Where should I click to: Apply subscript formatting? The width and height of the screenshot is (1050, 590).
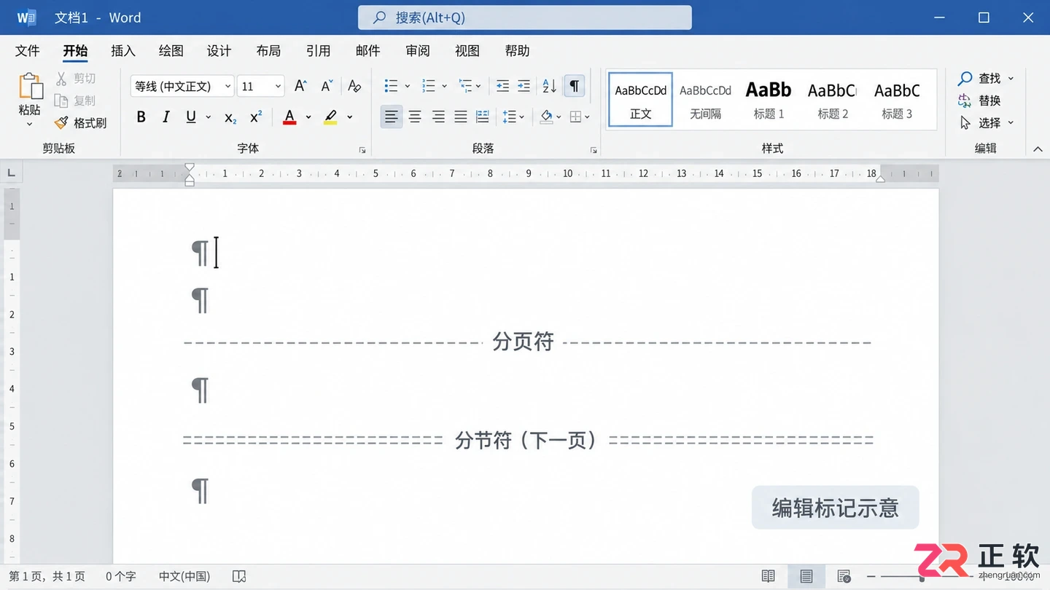(230, 117)
